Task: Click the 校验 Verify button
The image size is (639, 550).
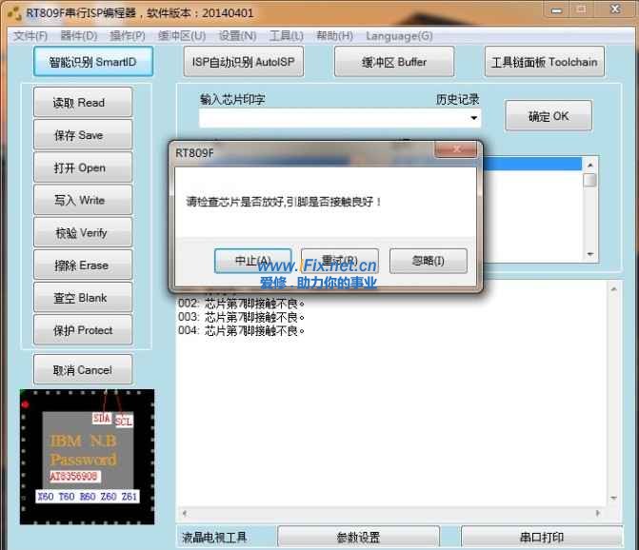Action: point(83,232)
